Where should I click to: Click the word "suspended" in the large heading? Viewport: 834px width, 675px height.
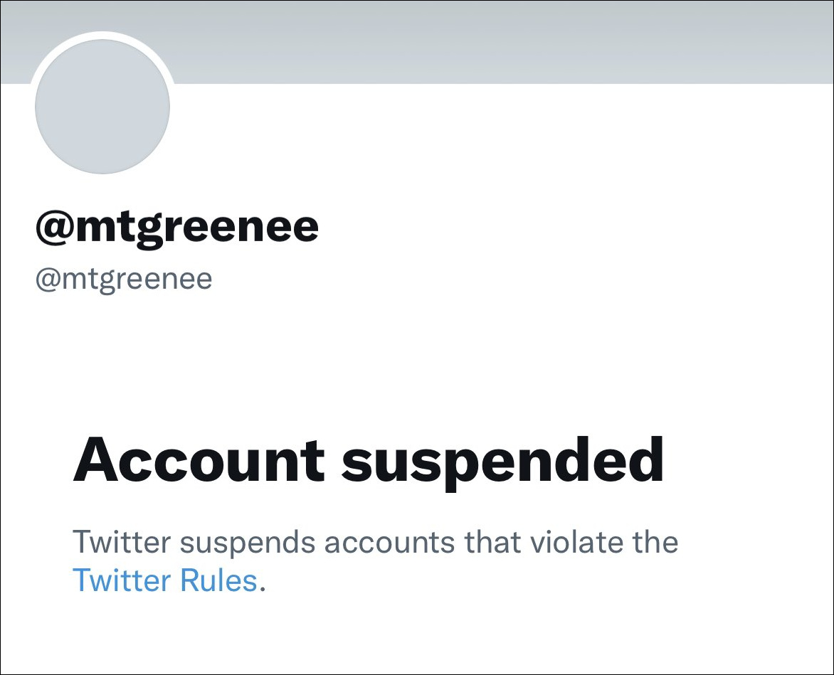pyautogui.click(x=502, y=460)
